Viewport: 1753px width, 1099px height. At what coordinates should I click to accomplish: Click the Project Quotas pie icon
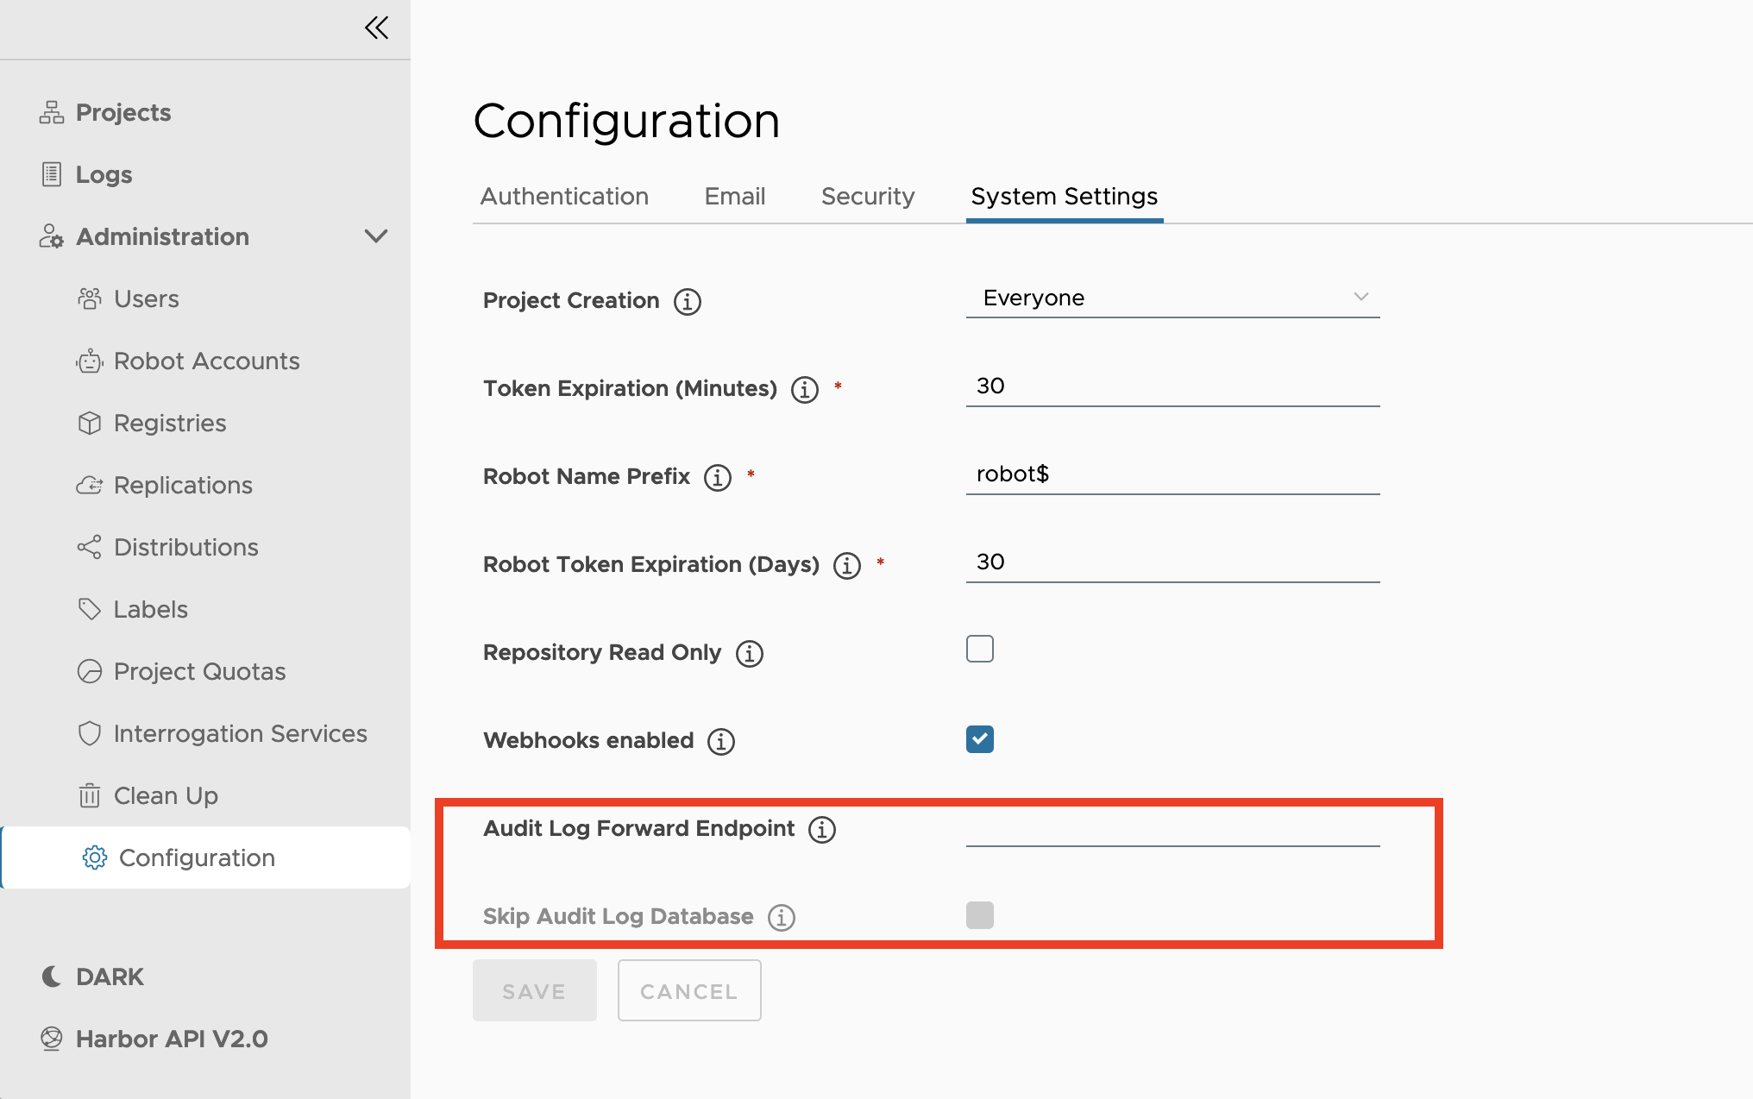coord(90,671)
